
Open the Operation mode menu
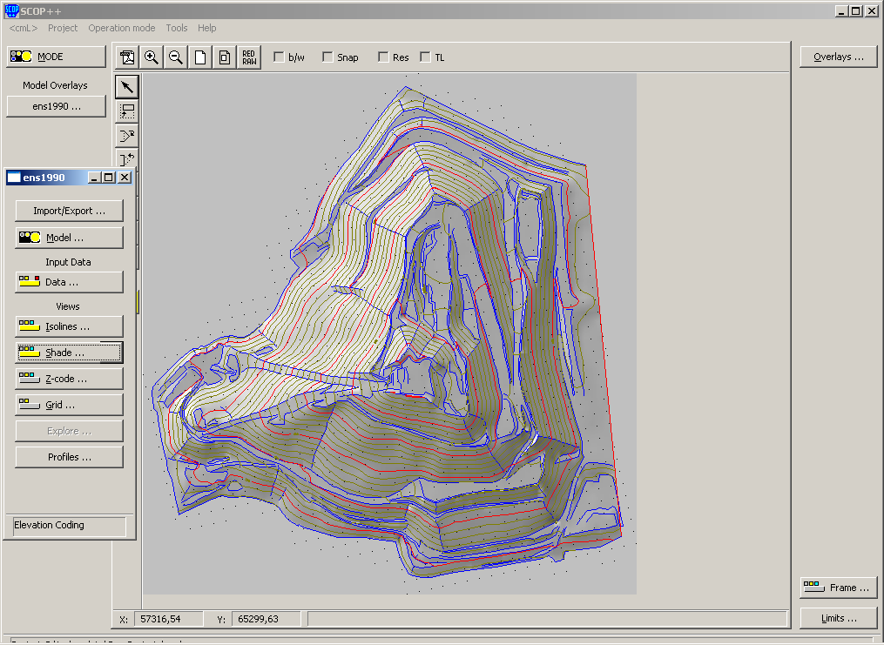click(121, 28)
